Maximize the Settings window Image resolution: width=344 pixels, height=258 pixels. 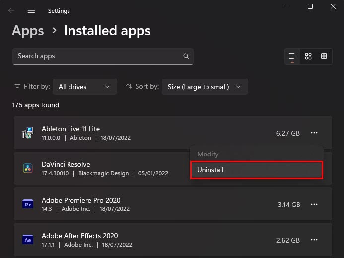pyautogui.click(x=310, y=6)
